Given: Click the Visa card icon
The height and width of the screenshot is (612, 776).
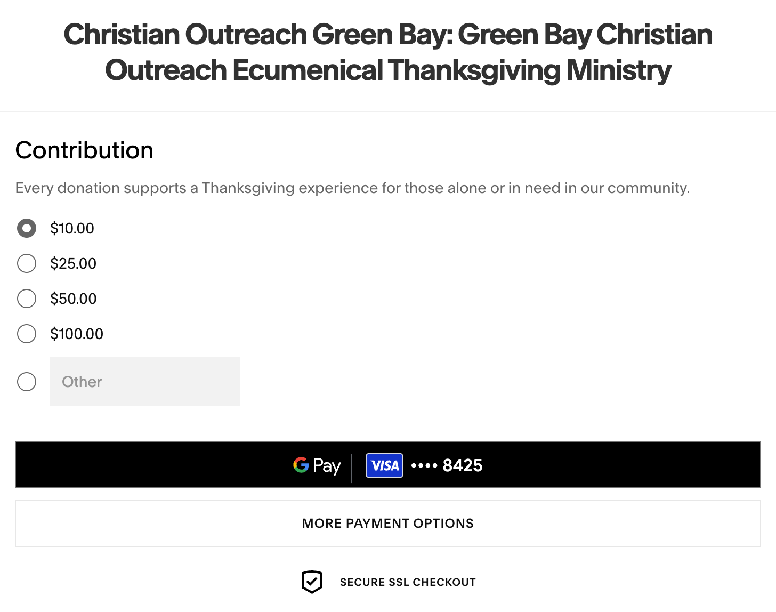Looking at the screenshot, I should coord(384,465).
